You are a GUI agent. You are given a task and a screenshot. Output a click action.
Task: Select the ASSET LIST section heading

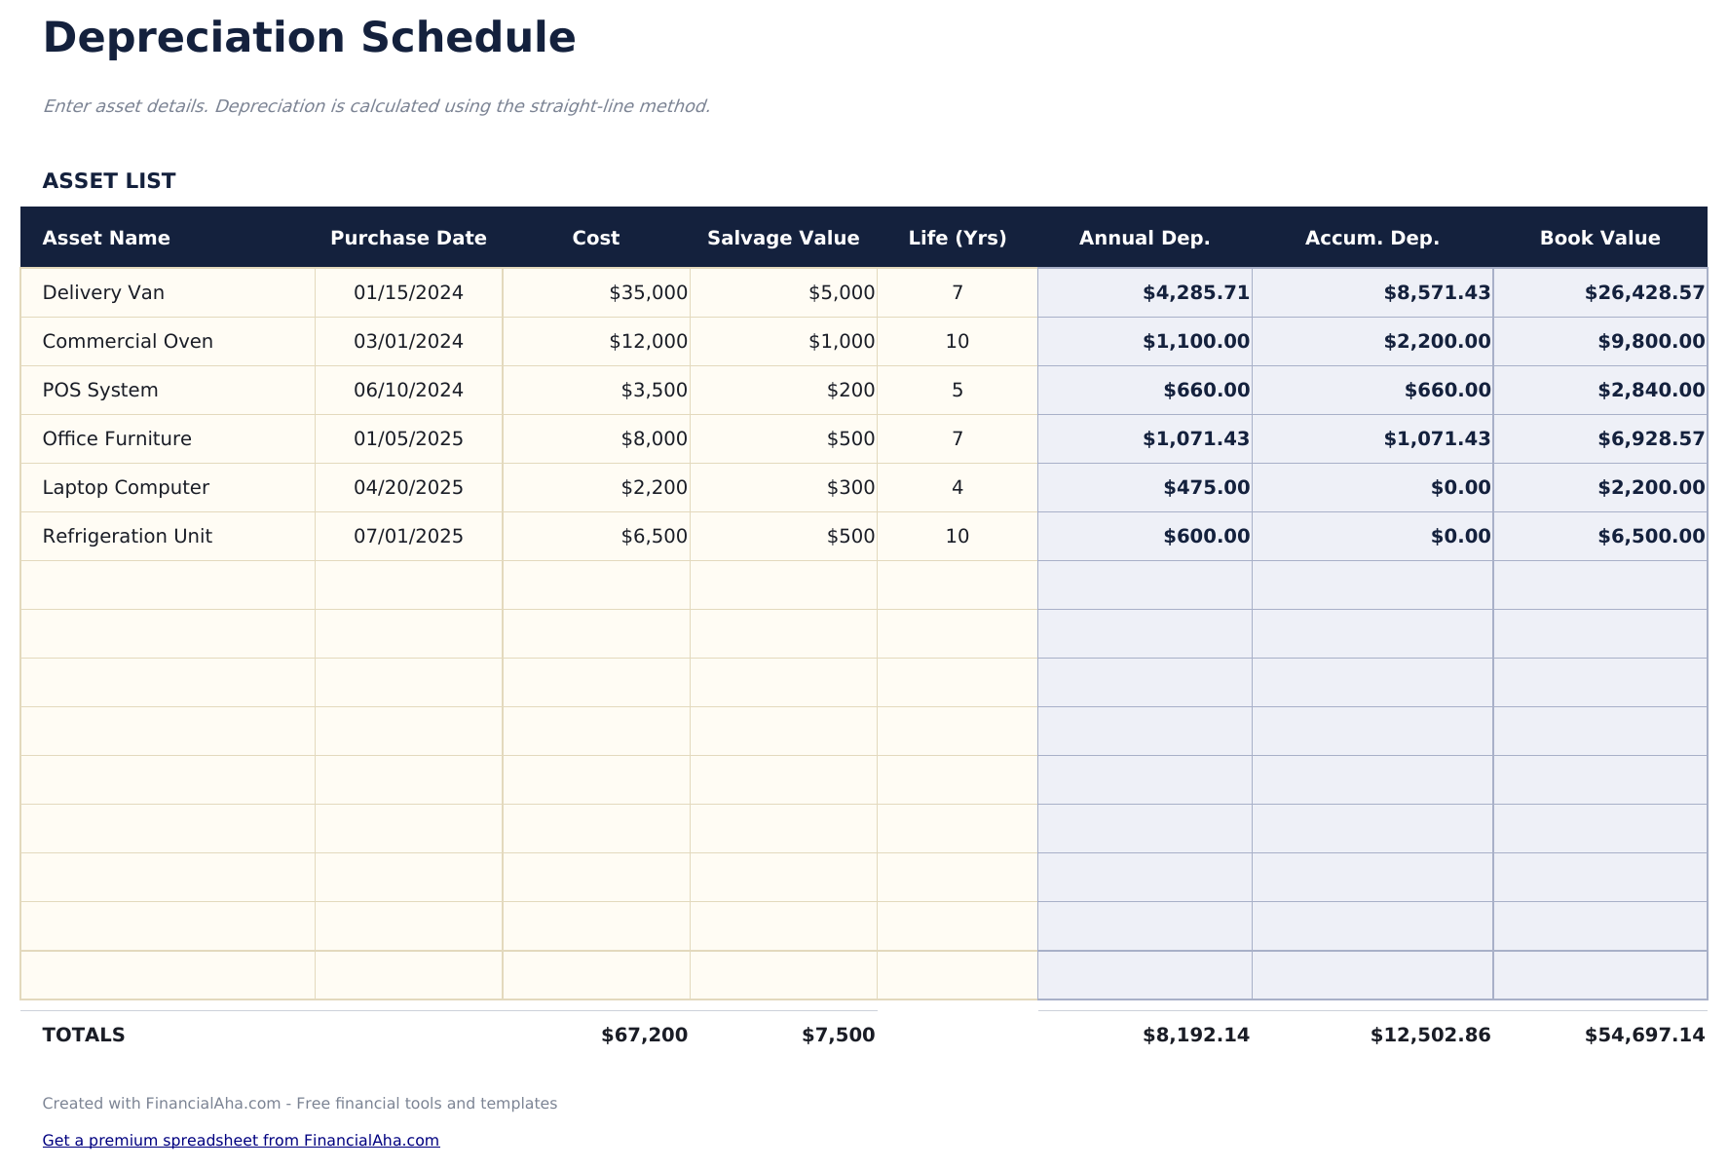[109, 180]
